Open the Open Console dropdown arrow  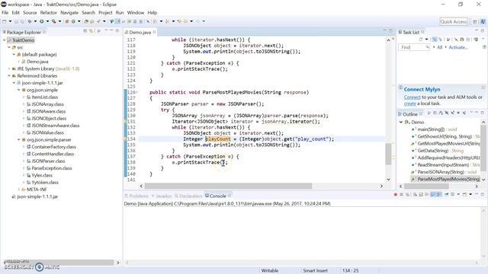pyautogui.click(x=470, y=194)
